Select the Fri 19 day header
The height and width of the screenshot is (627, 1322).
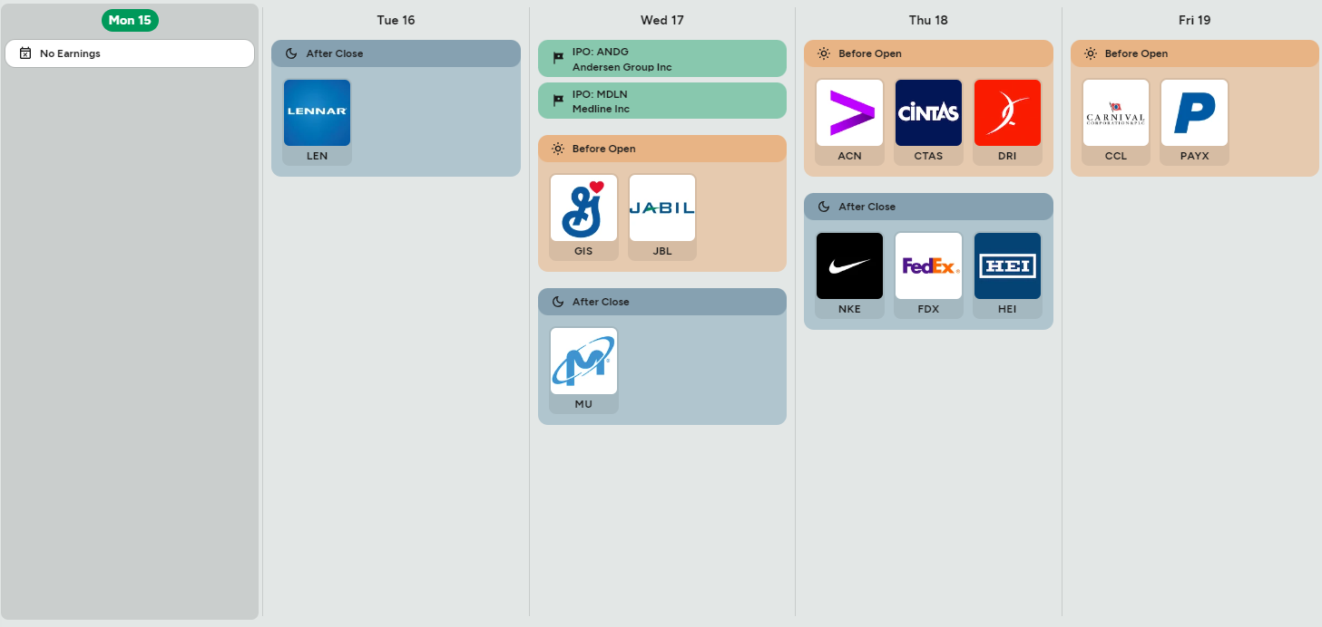(1195, 20)
